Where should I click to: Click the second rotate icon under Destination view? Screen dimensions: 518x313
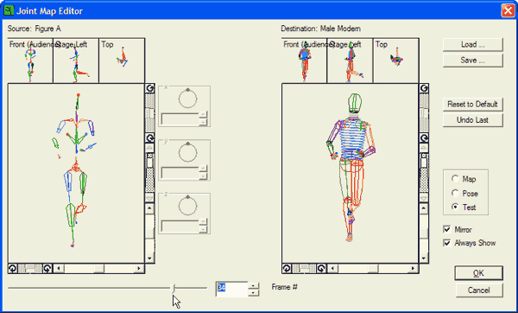(x=321, y=268)
